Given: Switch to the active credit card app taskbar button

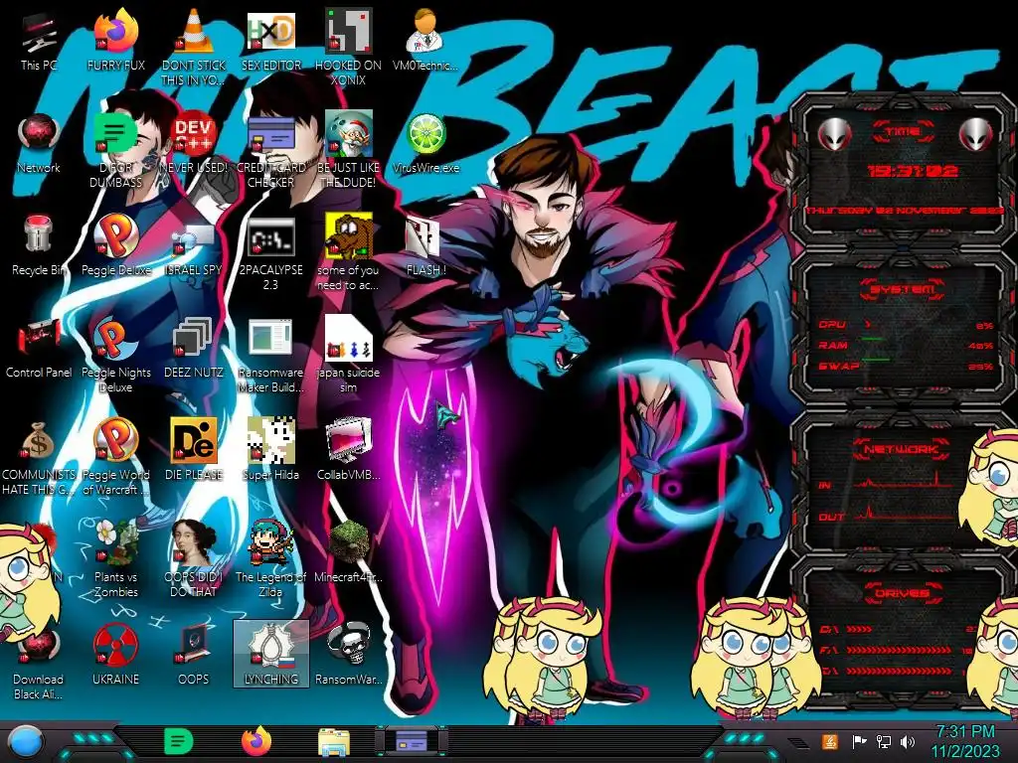Looking at the screenshot, I should tap(412, 741).
